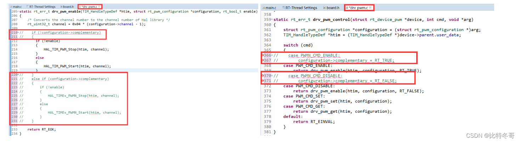Click the marker icon beside line 367
Viewport: 520px width, 142px height.
click(x=262, y=61)
